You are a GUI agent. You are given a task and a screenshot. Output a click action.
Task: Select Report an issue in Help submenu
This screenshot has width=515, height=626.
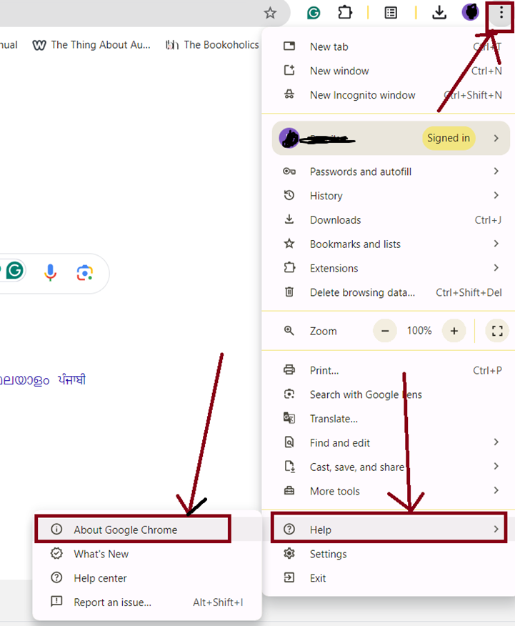(x=112, y=602)
